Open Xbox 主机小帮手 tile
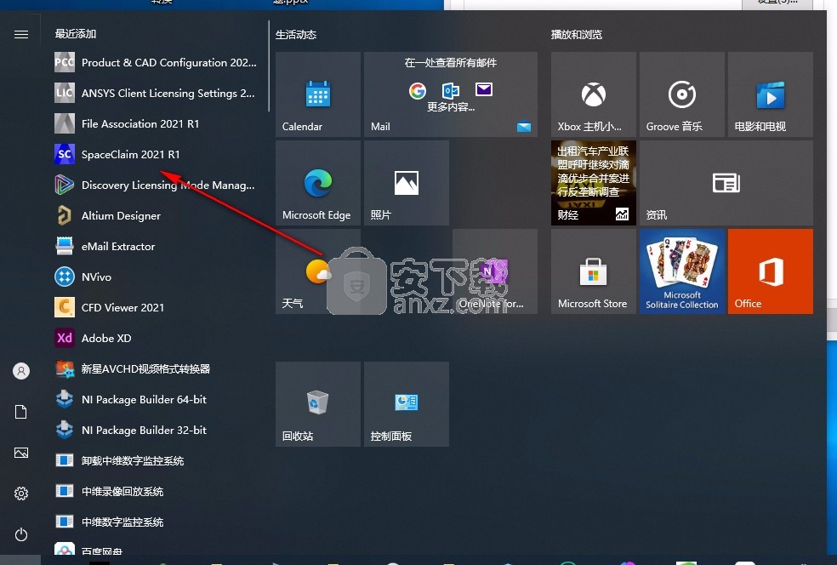The height and width of the screenshot is (565, 837). [594, 94]
